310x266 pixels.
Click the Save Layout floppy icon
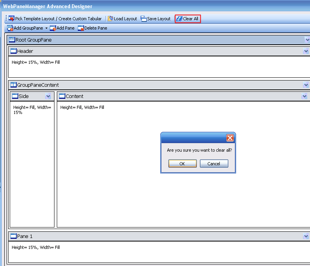click(x=144, y=19)
